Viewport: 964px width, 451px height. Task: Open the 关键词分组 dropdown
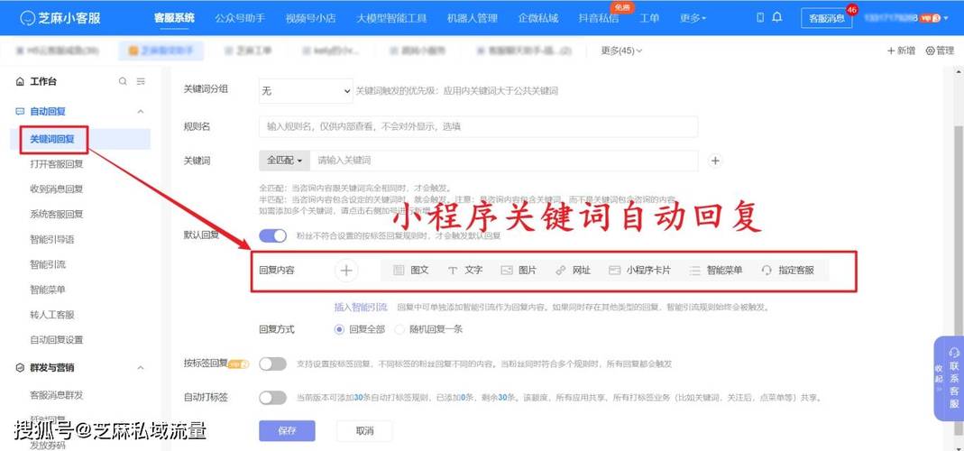coord(306,91)
